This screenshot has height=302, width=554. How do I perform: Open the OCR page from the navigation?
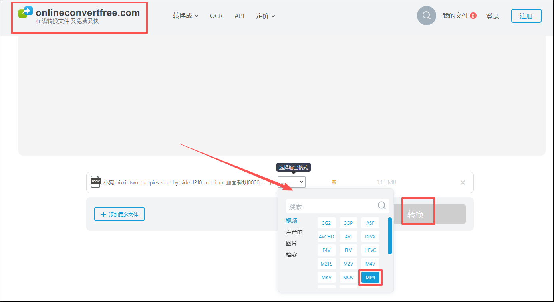pos(216,16)
